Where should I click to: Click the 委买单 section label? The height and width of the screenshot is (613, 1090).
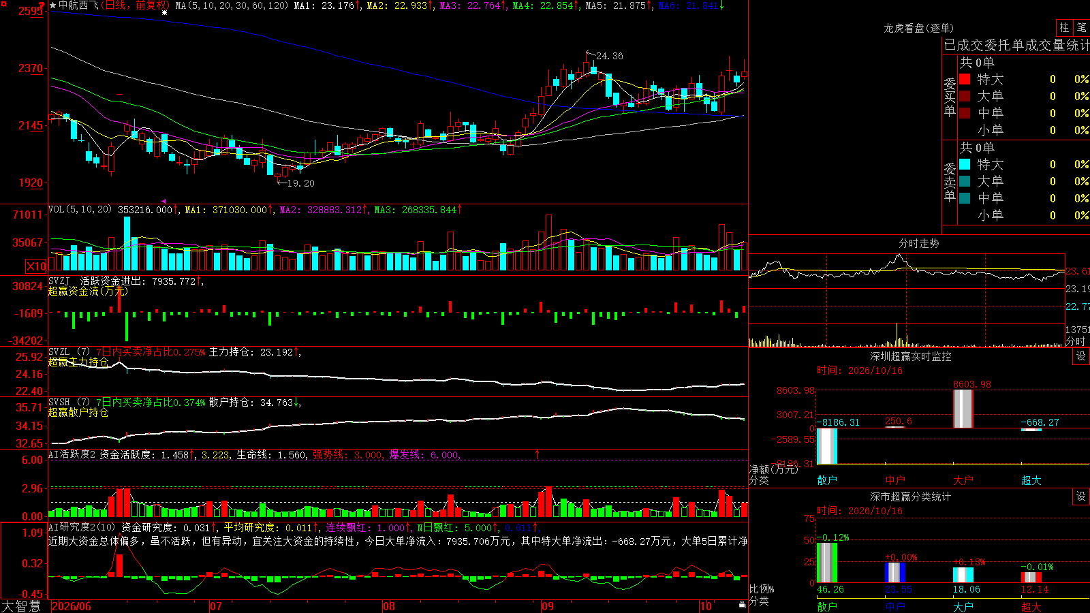(950, 97)
